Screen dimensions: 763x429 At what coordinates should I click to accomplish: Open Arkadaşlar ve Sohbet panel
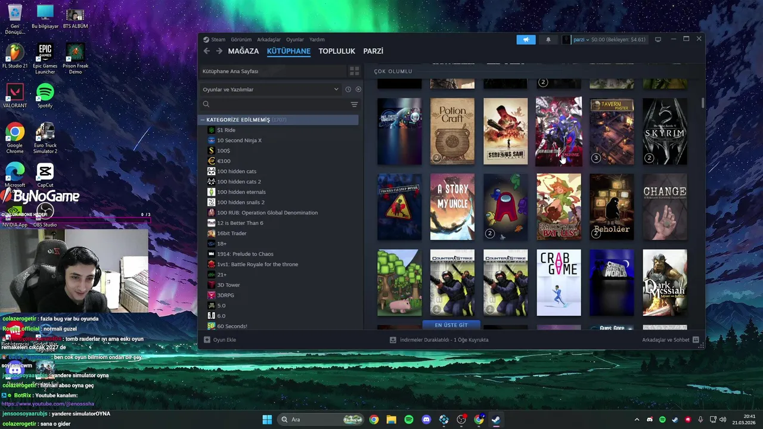(670, 340)
